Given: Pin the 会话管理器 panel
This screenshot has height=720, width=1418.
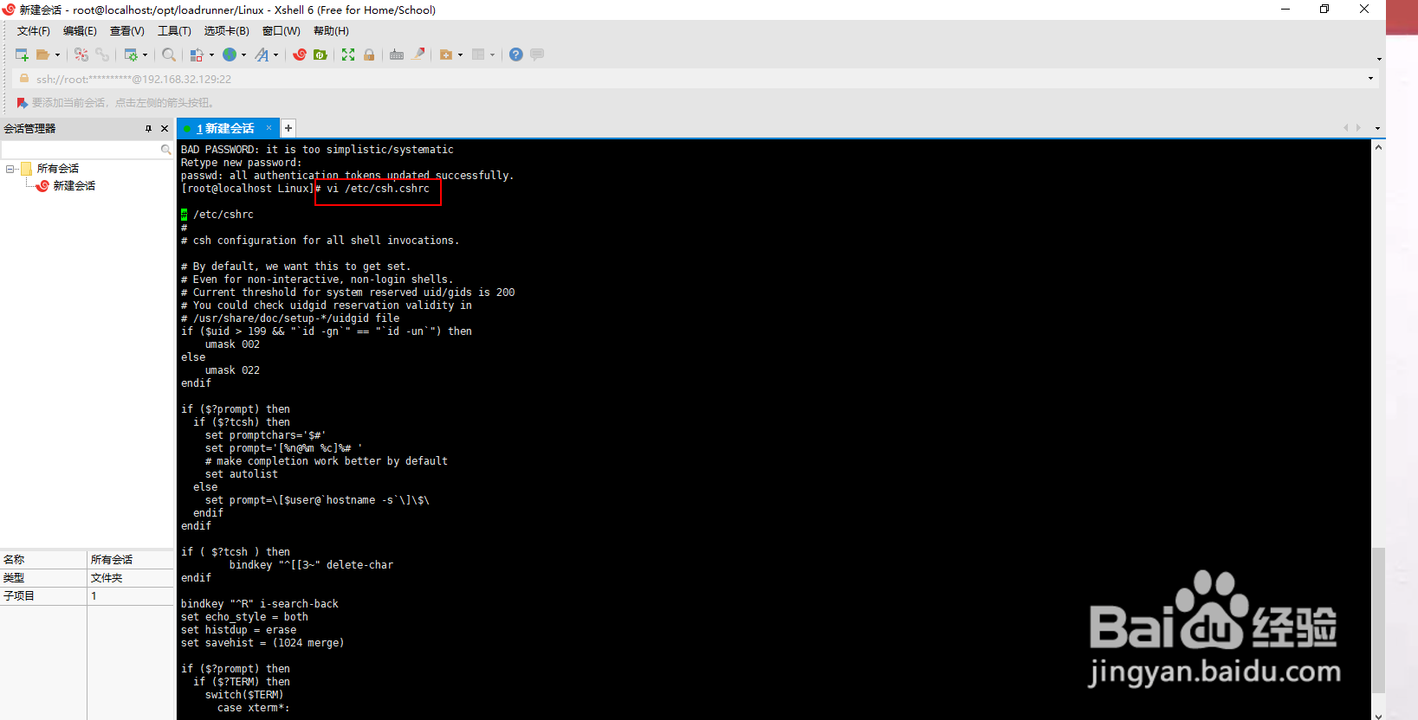Looking at the screenshot, I should click(x=148, y=128).
